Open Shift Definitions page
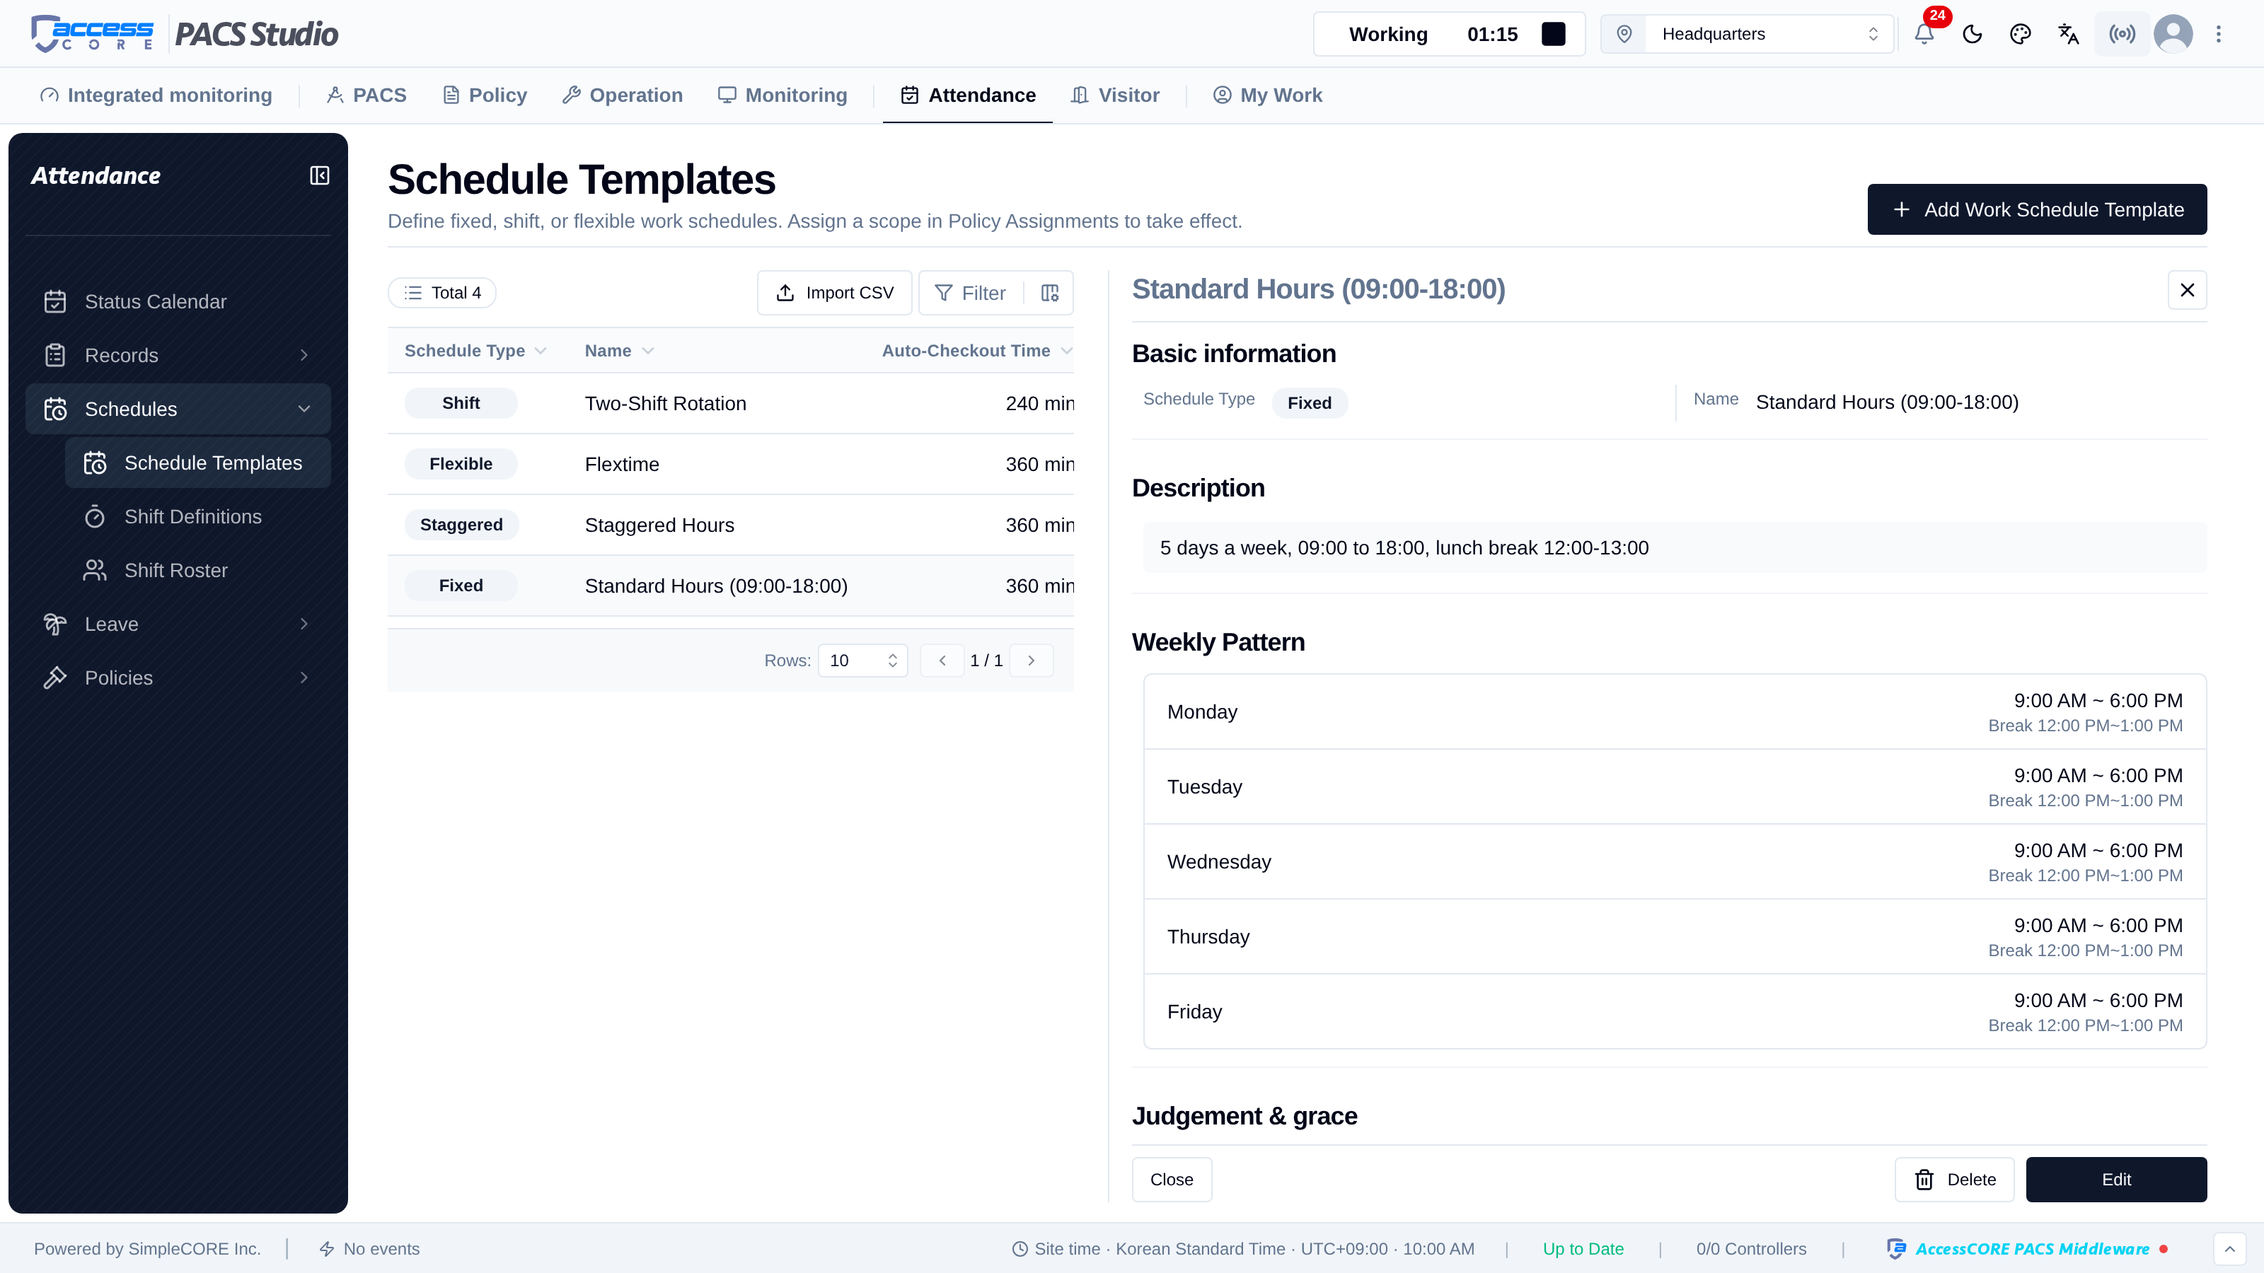Image resolution: width=2264 pixels, height=1273 pixels. 198,516
